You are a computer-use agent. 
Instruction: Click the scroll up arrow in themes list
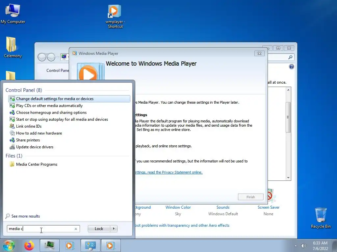pyautogui.click(x=288, y=90)
